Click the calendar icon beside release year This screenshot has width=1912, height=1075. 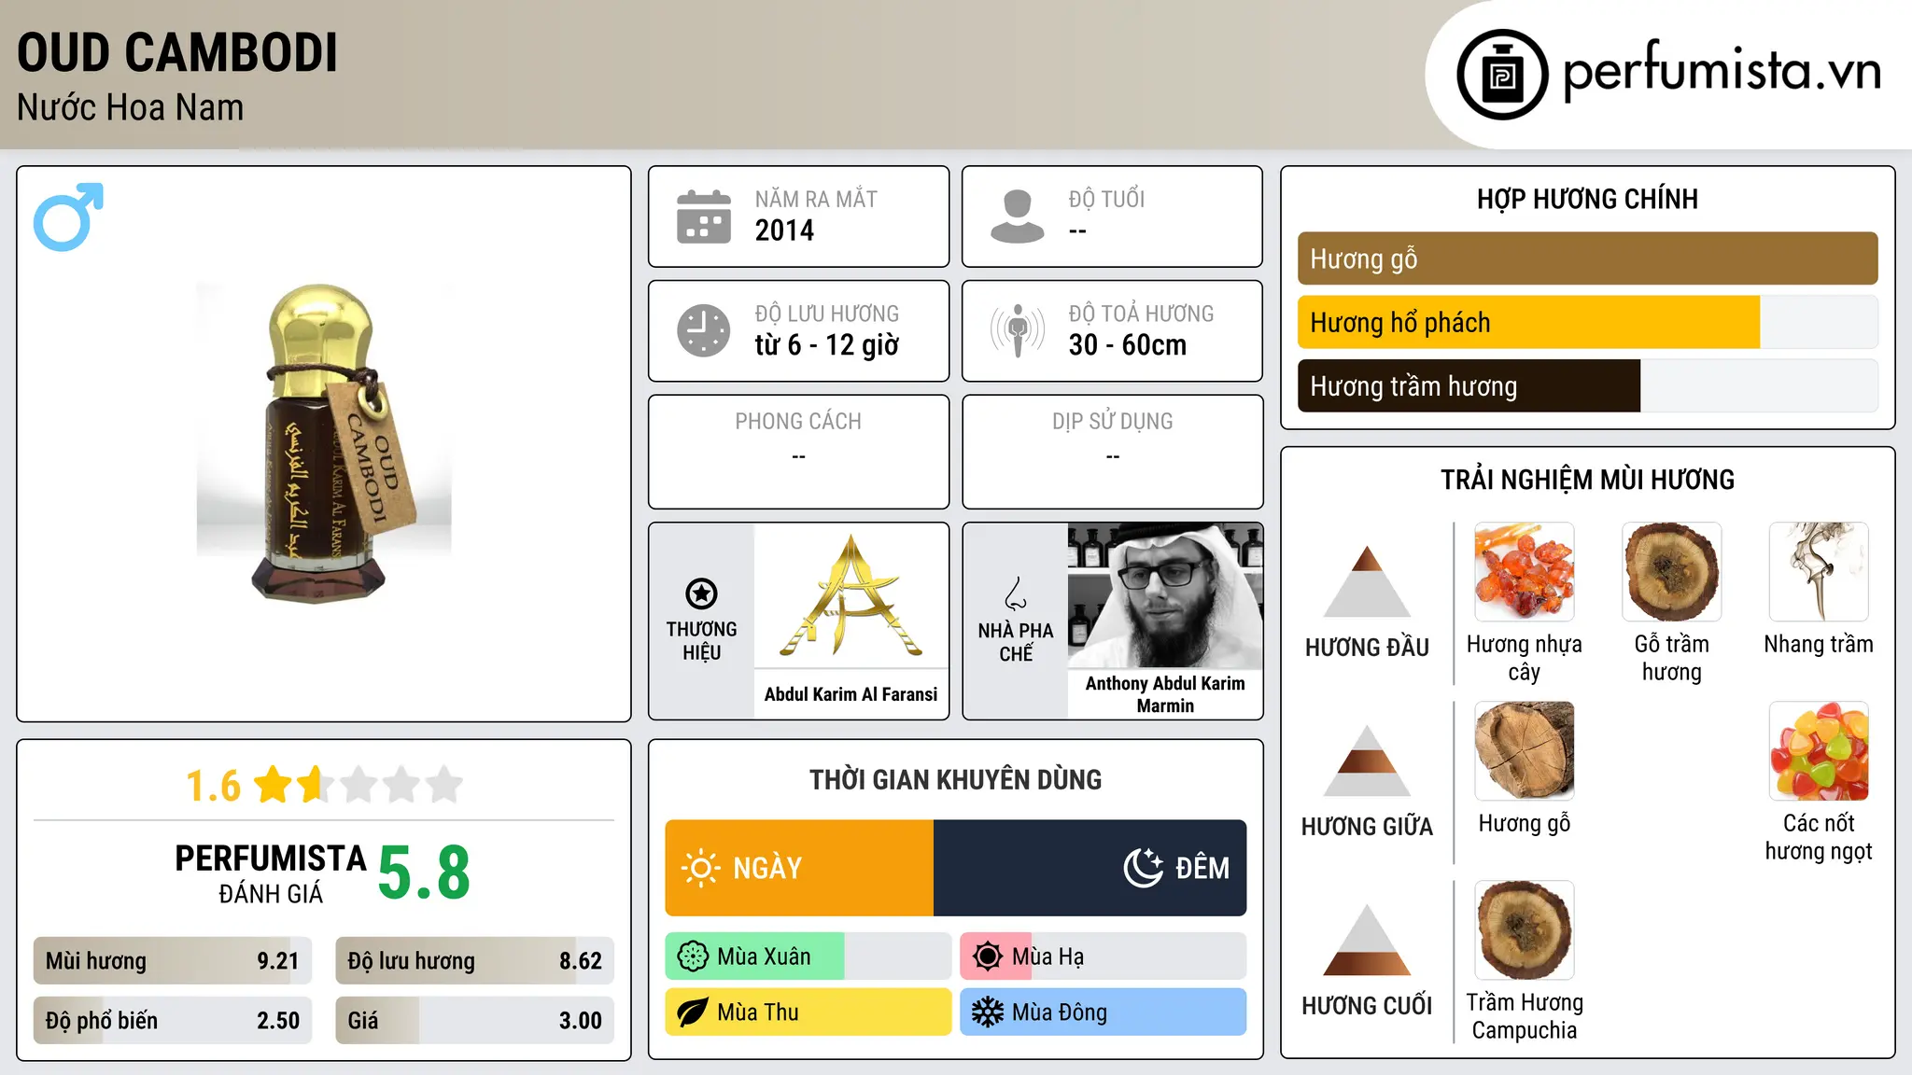(x=703, y=216)
